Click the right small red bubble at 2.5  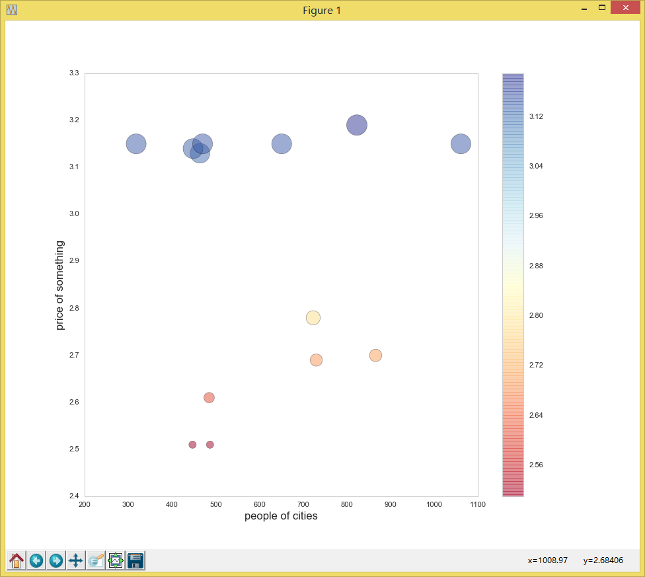209,445
